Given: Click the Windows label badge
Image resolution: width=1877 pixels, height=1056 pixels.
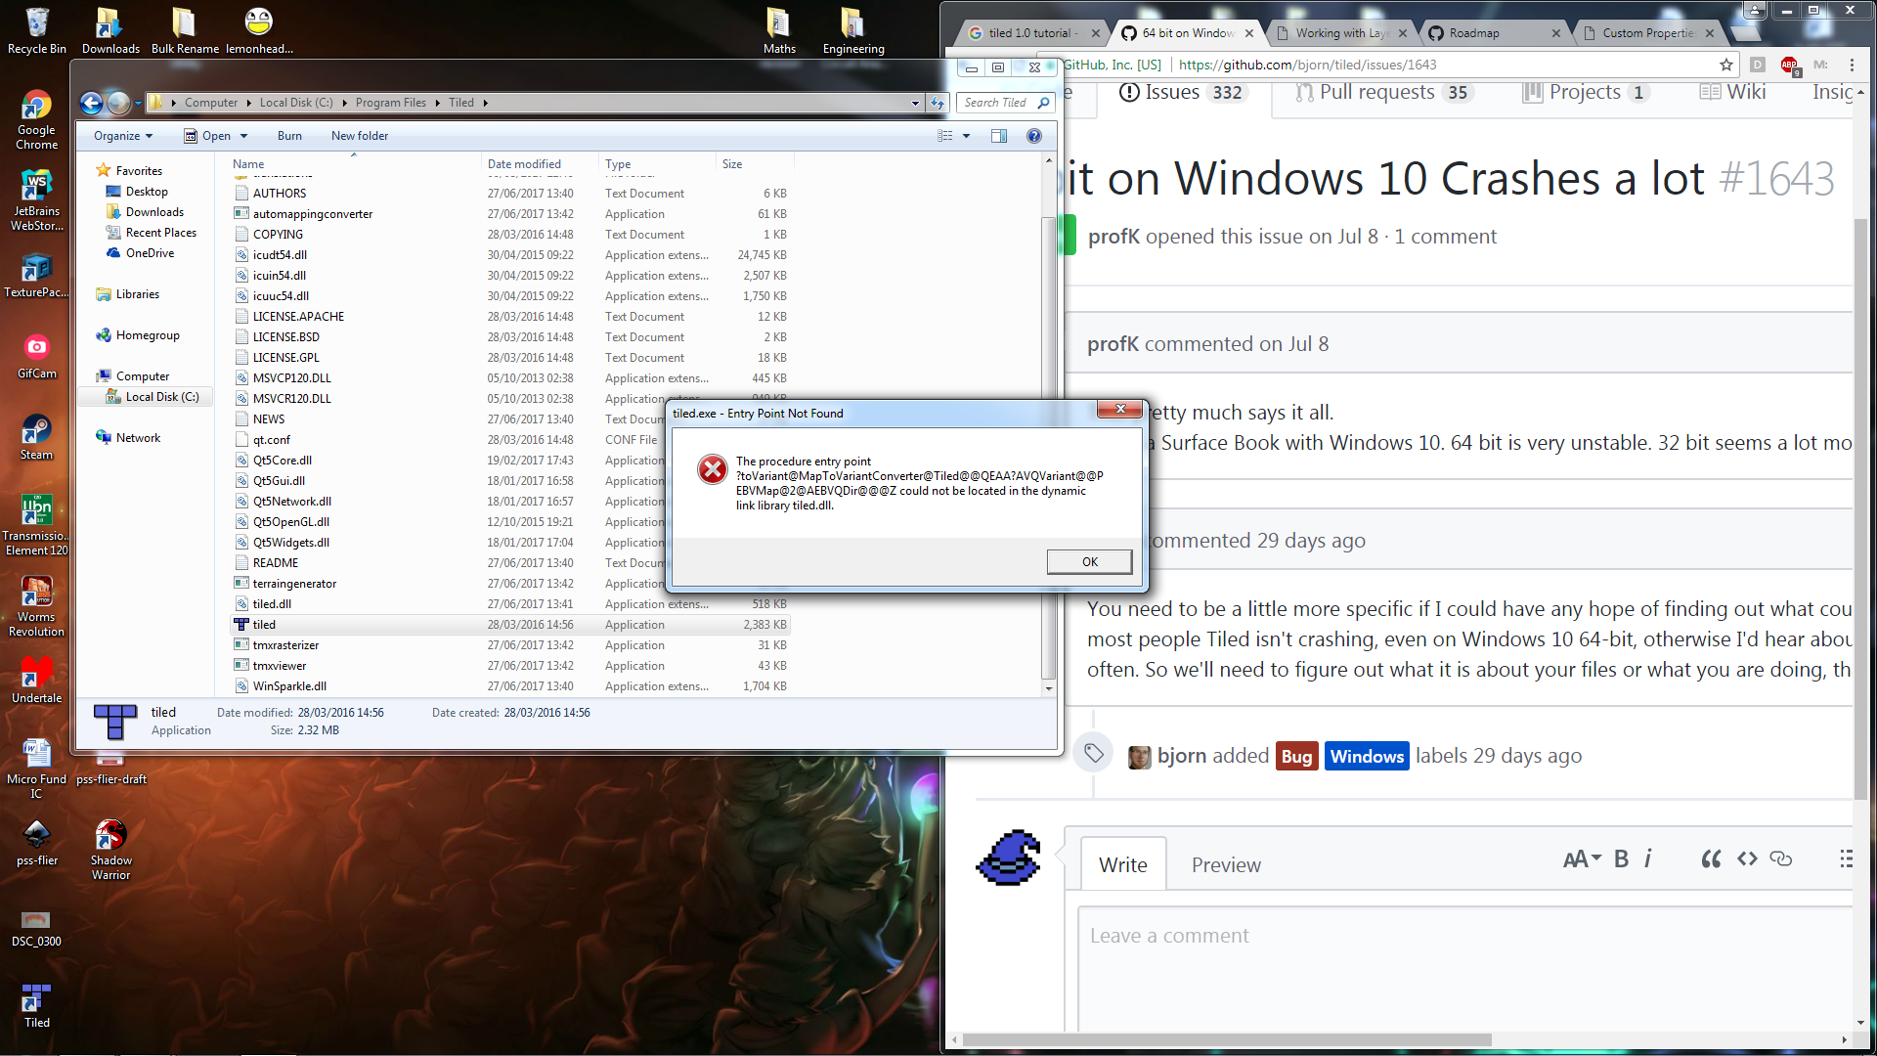Looking at the screenshot, I should pos(1367,756).
